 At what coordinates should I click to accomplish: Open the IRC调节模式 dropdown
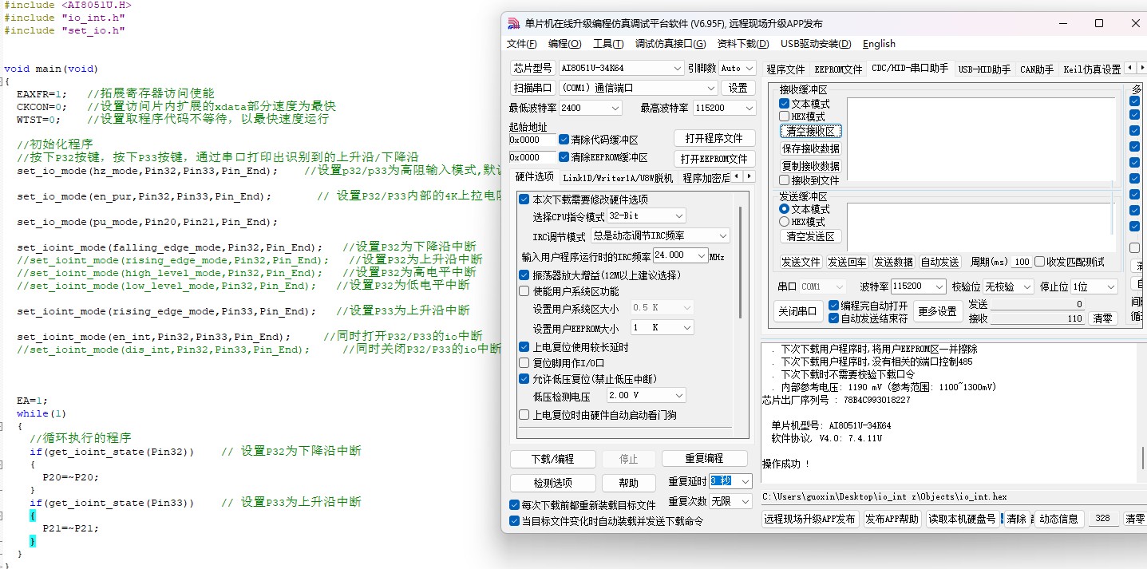point(660,236)
